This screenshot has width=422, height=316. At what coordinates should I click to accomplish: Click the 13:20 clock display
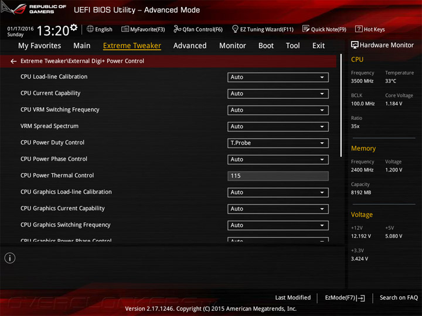click(x=53, y=30)
